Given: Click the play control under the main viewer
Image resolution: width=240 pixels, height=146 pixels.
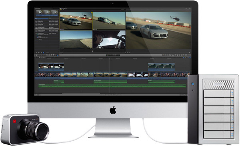Looking at the screenshot, I should pyautogui.click(x=127, y=53).
